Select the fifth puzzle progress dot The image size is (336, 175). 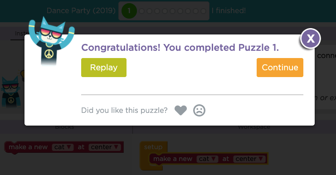click(x=165, y=11)
